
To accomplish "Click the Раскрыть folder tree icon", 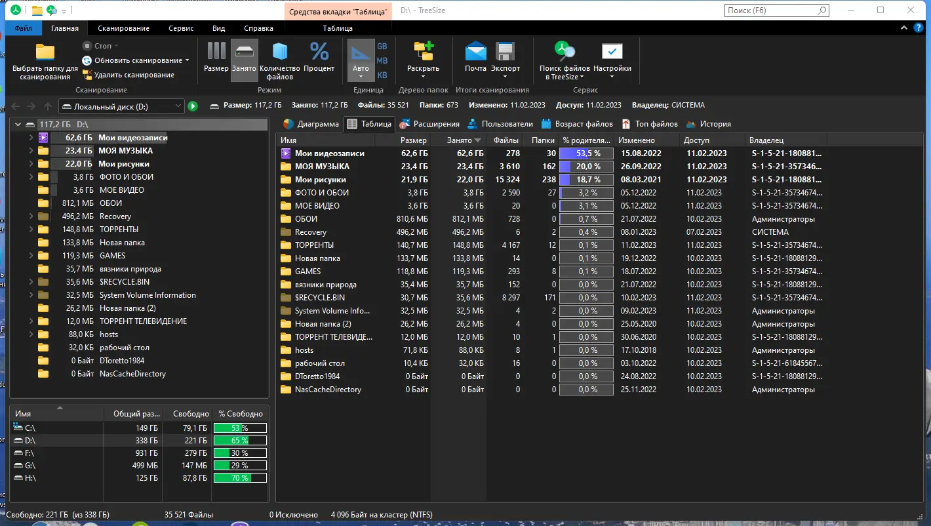I will [x=424, y=51].
